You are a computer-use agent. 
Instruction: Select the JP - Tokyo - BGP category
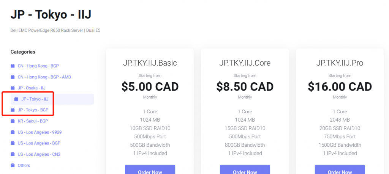33,110
